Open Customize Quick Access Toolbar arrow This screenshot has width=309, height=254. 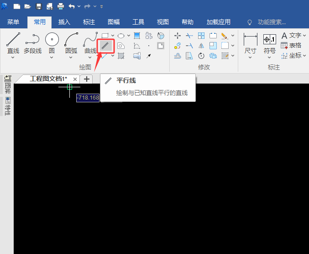click(x=101, y=7)
